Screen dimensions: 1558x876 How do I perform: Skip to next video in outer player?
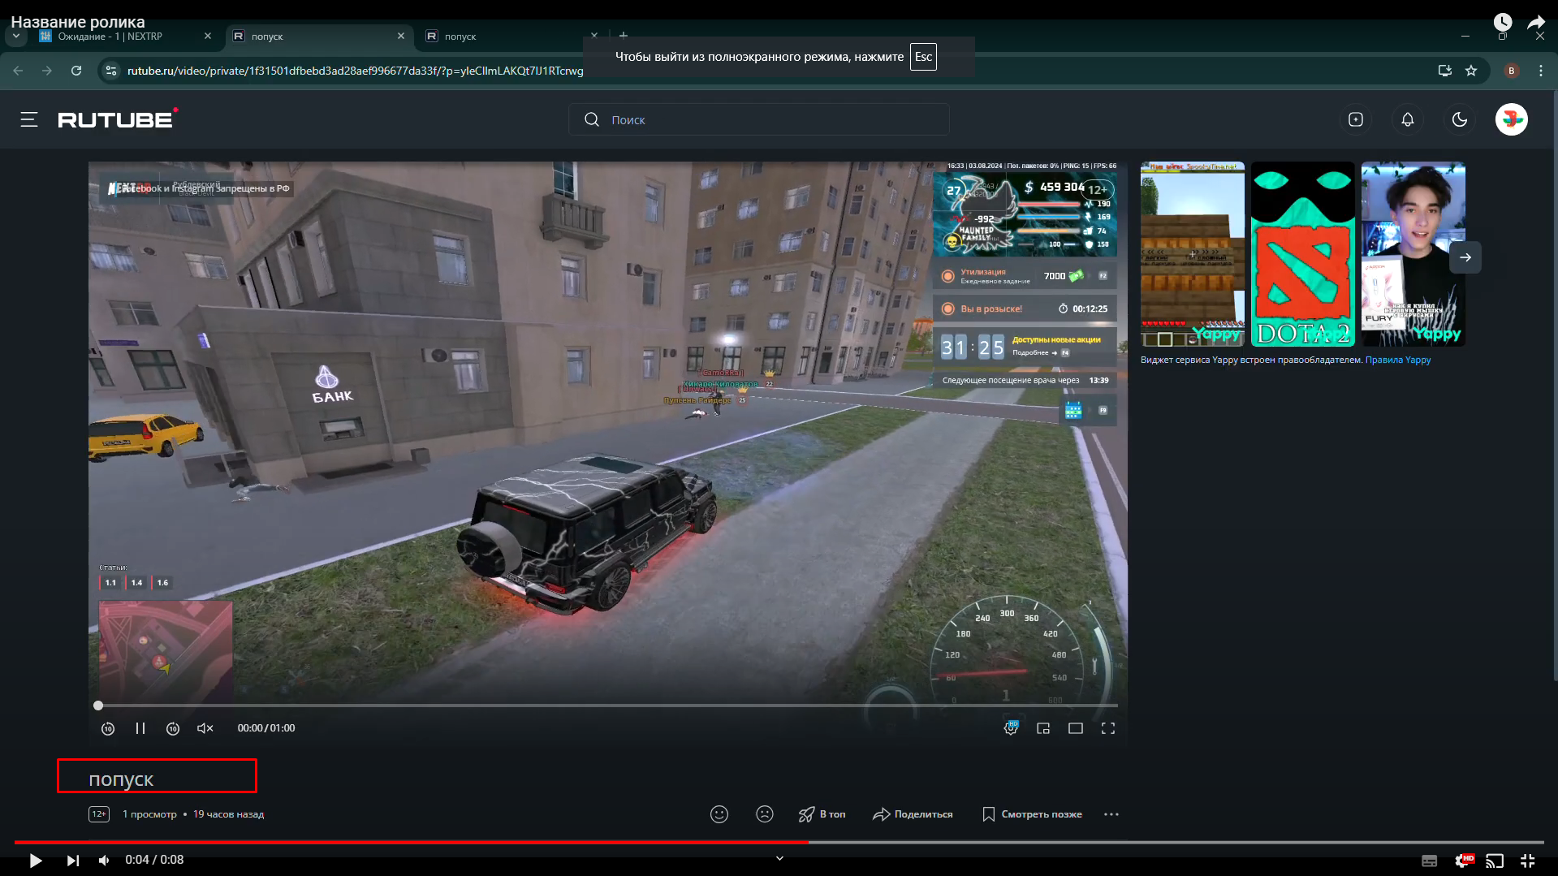click(72, 861)
